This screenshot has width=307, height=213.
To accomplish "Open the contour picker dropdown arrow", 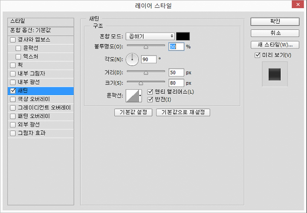I will click(x=140, y=96).
